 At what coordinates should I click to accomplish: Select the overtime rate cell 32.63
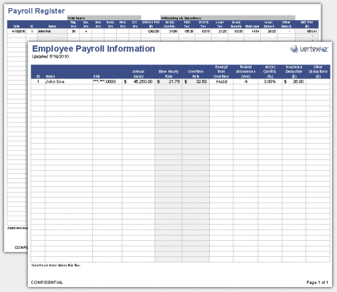click(x=195, y=82)
